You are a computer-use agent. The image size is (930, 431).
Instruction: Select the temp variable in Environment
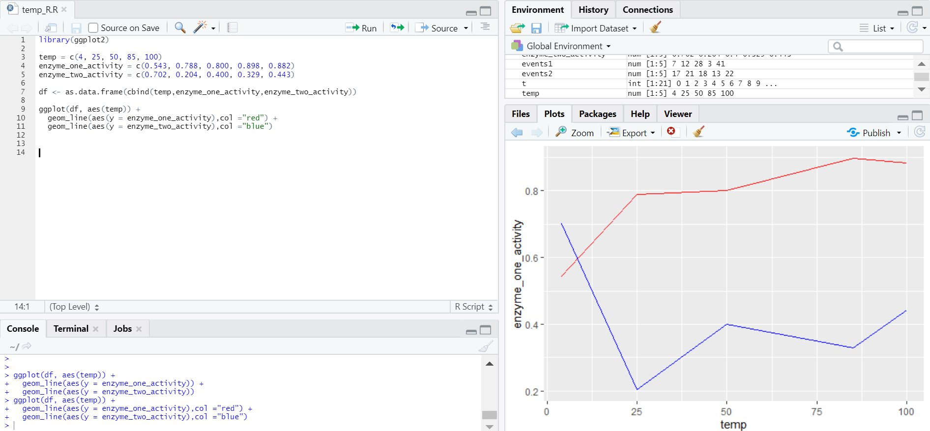pos(709,93)
